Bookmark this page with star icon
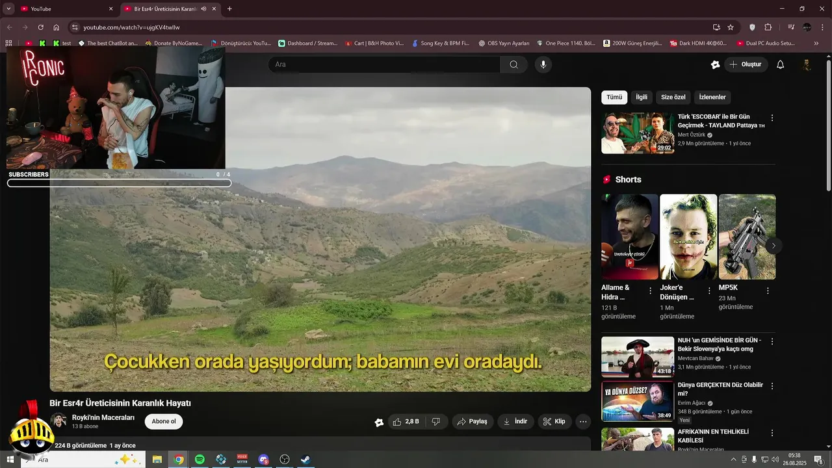This screenshot has height=468, width=832. pos(731,27)
